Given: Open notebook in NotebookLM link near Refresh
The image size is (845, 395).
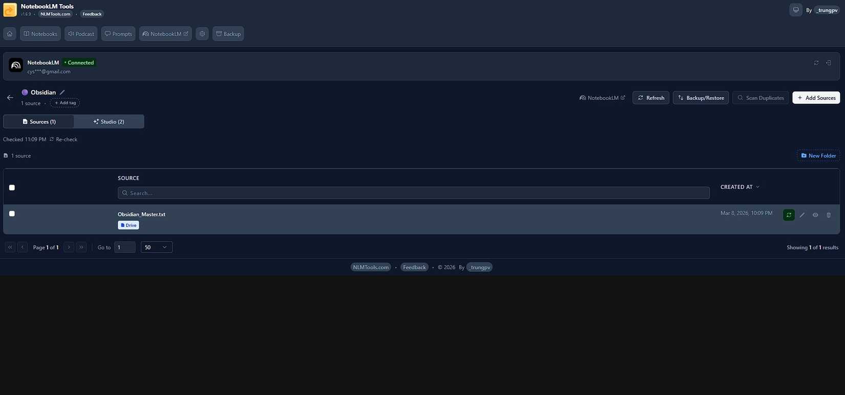Looking at the screenshot, I should point(602,98).
